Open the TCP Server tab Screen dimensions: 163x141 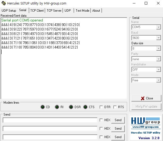pyautogui.click(x=54, y=11)
